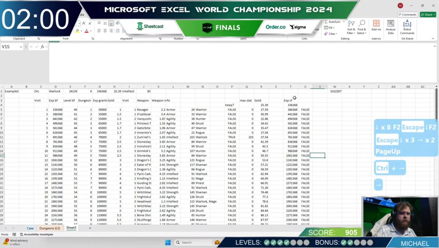Launch Analyze Data tool
This screenshot has width=439, height=248.
(x=391, y=27)
